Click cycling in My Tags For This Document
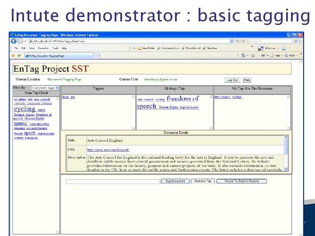 [x=237, y=97]
